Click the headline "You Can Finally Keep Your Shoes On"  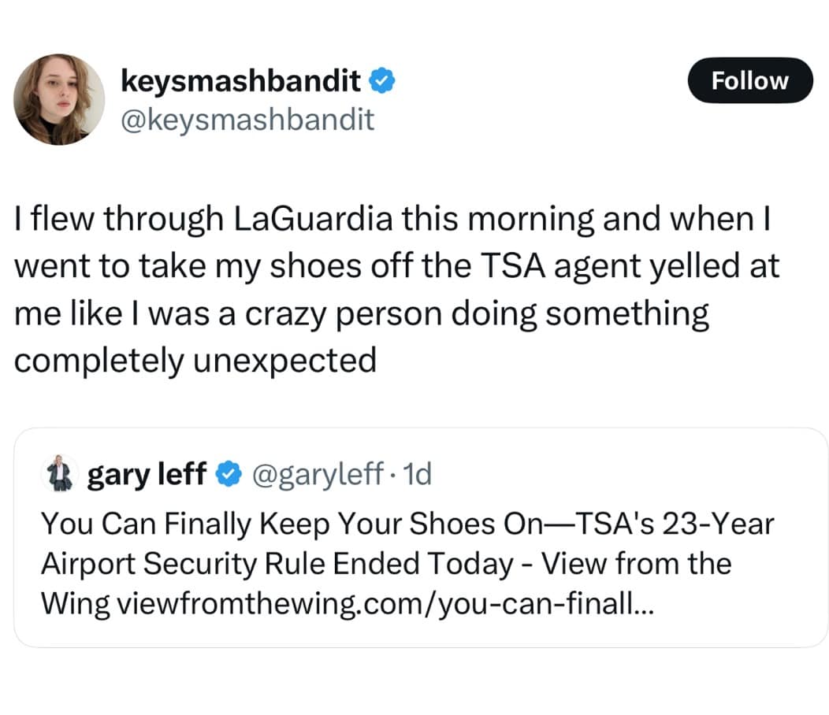coord(284,523)
